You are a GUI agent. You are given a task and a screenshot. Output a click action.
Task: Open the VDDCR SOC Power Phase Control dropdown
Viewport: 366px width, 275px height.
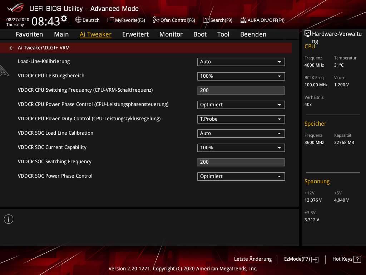[x=241, y=176]
